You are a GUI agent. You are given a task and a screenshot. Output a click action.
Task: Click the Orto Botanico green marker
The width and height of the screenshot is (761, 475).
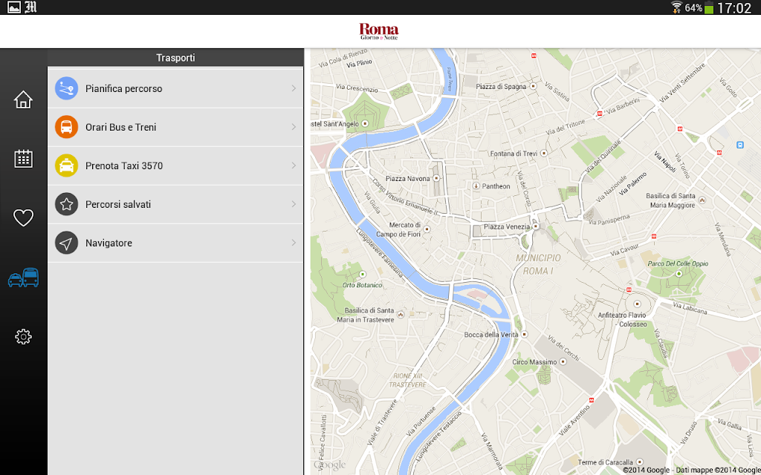(x=362, y=275)
